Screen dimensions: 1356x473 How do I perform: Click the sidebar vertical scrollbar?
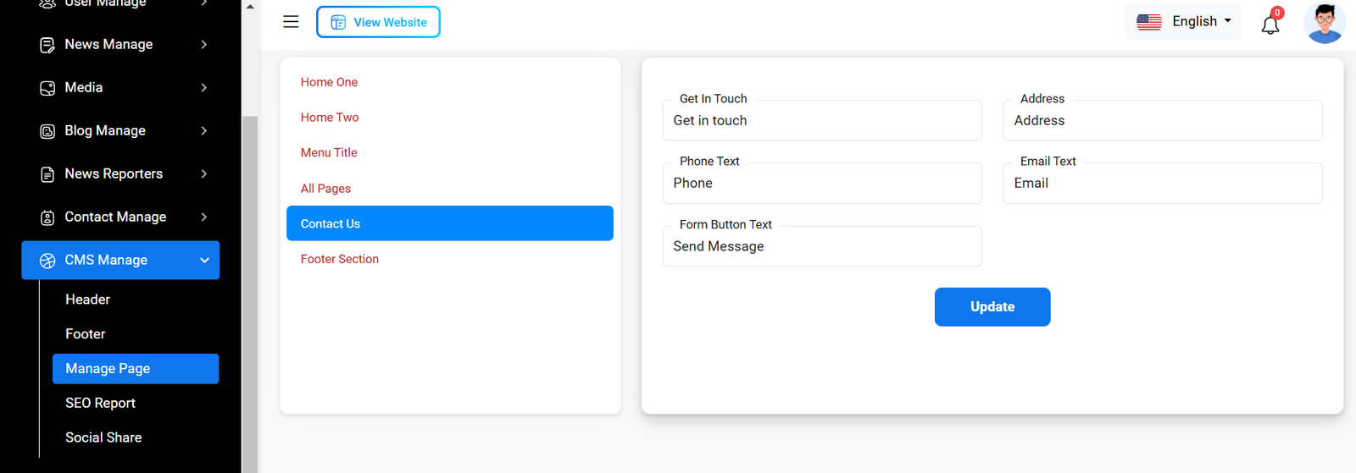[250, 288]
